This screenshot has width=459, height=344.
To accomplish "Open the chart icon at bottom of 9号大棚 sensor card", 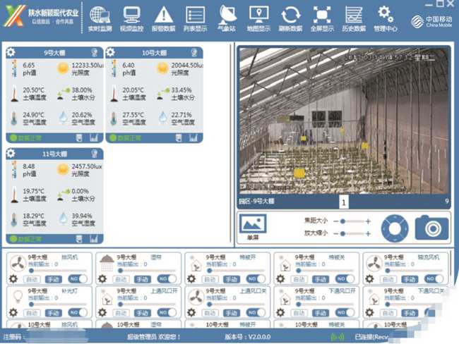I will tap(94, 137).
